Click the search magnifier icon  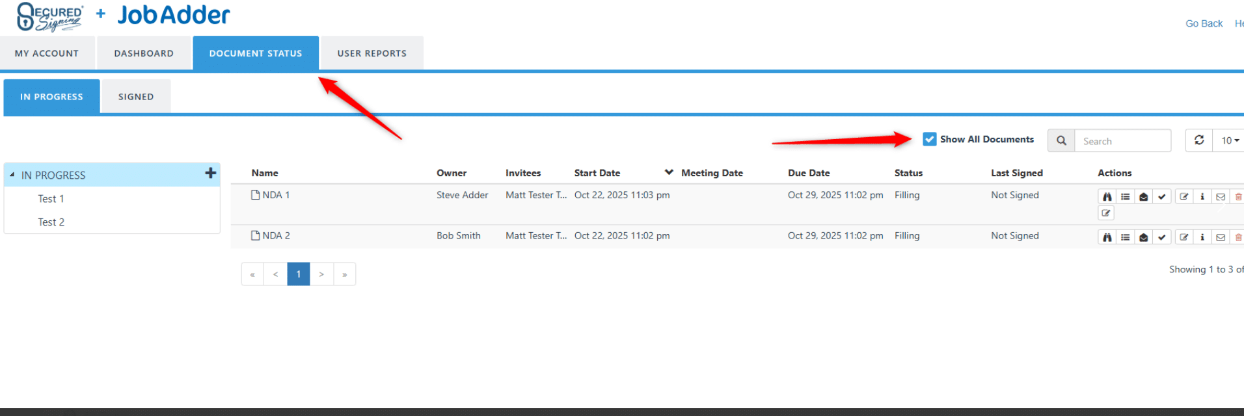click(1061, 140)
